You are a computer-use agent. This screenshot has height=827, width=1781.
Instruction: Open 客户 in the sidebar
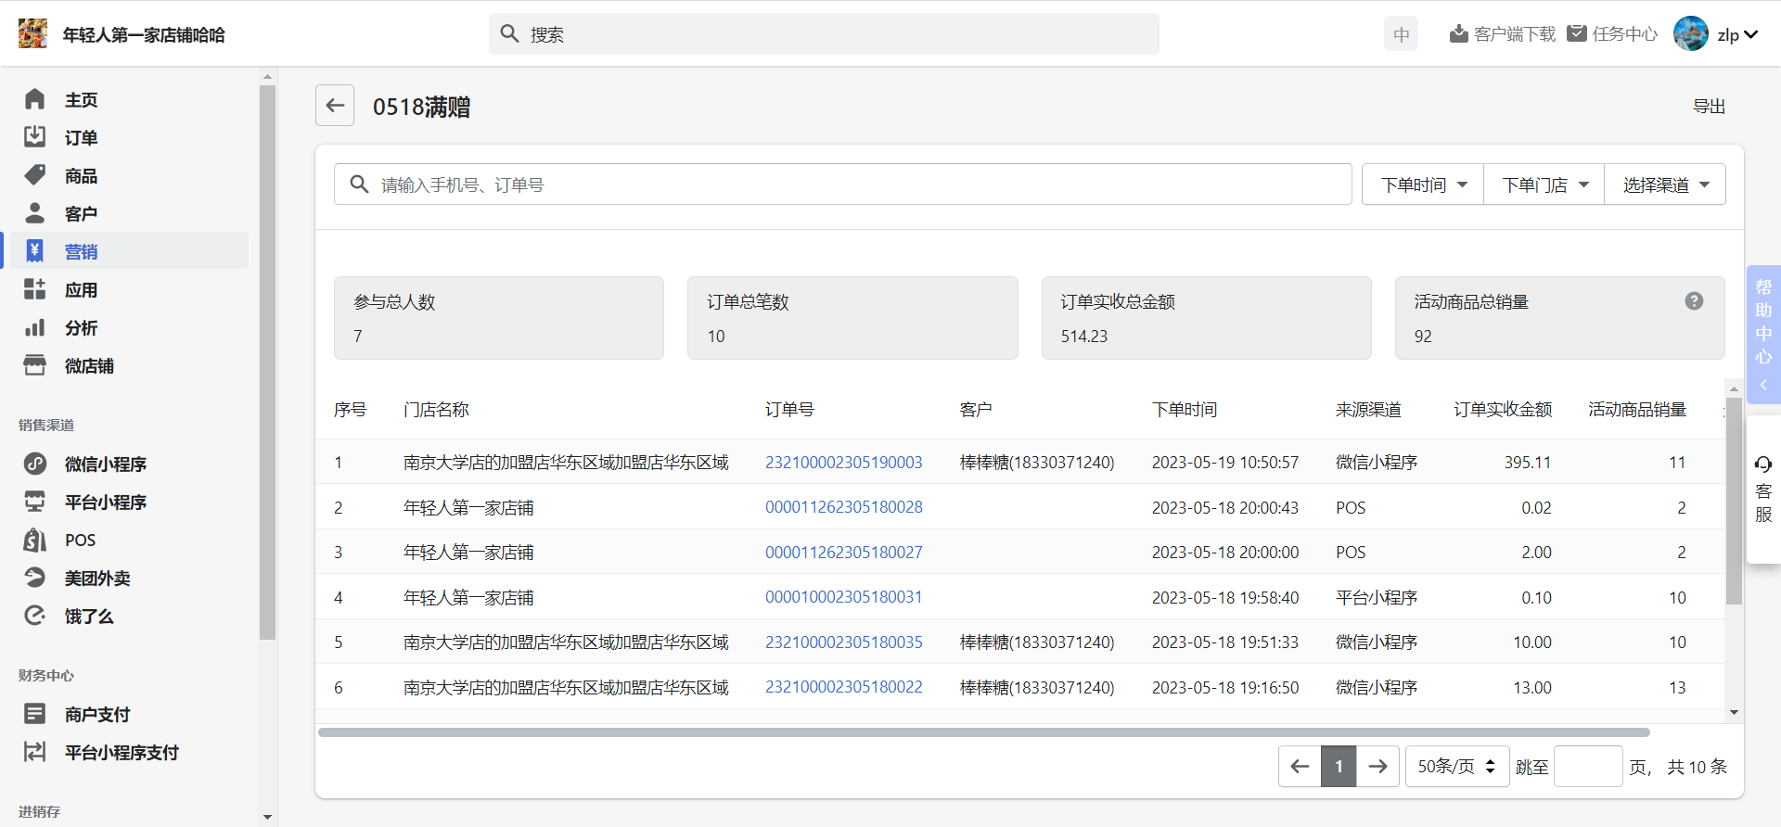coord(82,213)
